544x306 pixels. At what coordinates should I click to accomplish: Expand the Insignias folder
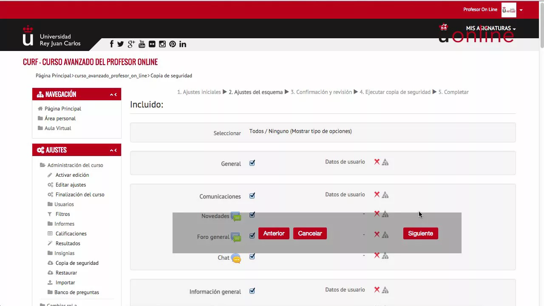[64, 253]
